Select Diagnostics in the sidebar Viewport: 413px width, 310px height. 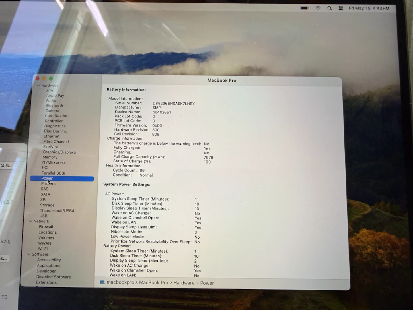point(55,126)
